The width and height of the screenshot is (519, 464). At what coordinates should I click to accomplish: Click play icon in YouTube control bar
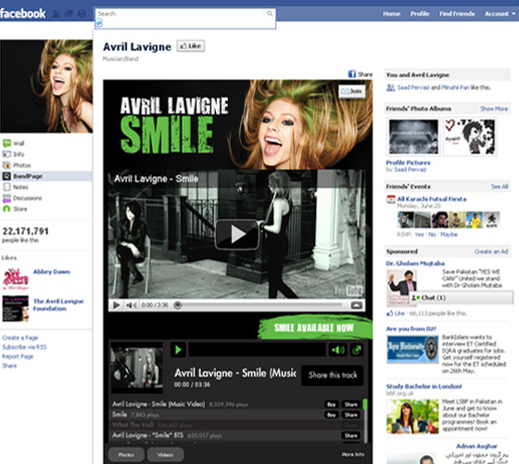116,305
